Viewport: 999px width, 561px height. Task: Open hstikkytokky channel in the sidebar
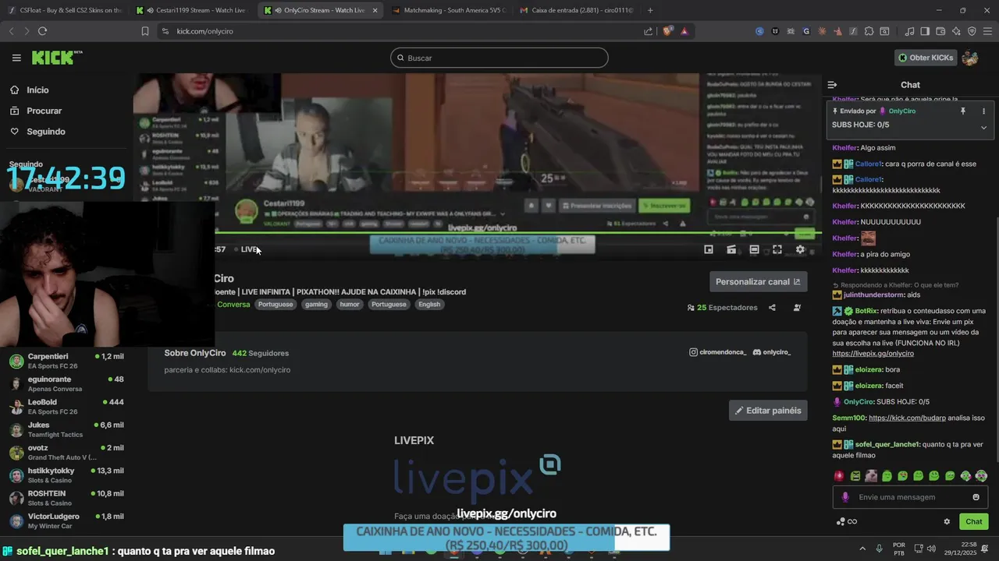click(66, 475)
